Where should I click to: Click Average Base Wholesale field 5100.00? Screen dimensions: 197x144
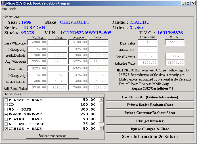(78, 43)
